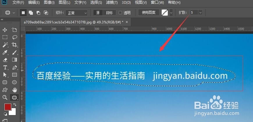Image resolution: width=253 pixels, height=122 pixels.
Task: Open the 视图(V) menu
Action: tap(141, 3)
